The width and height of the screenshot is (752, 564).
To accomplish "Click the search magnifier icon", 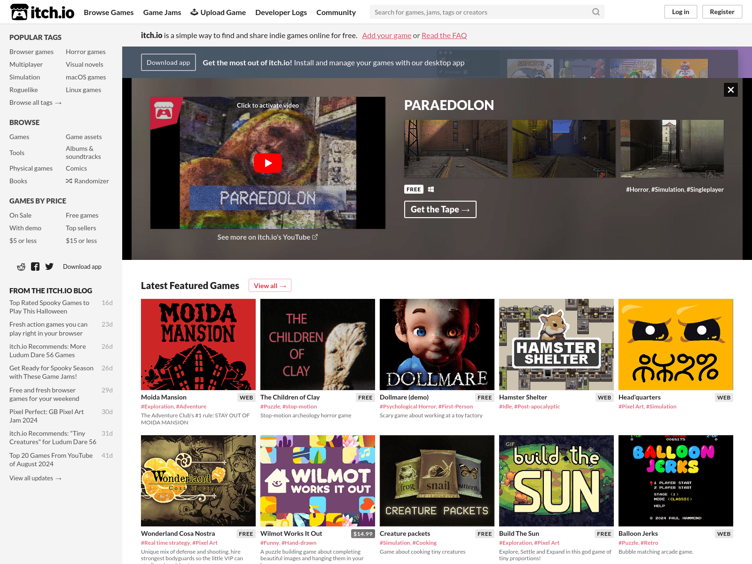I will [x=595, y=12].
